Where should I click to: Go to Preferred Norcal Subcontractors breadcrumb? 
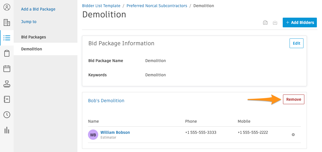(x=157, y=6)
